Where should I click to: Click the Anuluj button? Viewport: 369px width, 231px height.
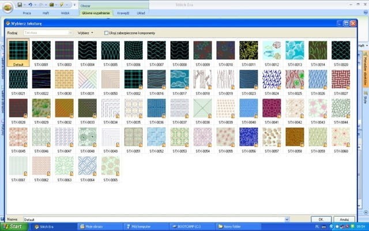(344, 219)
